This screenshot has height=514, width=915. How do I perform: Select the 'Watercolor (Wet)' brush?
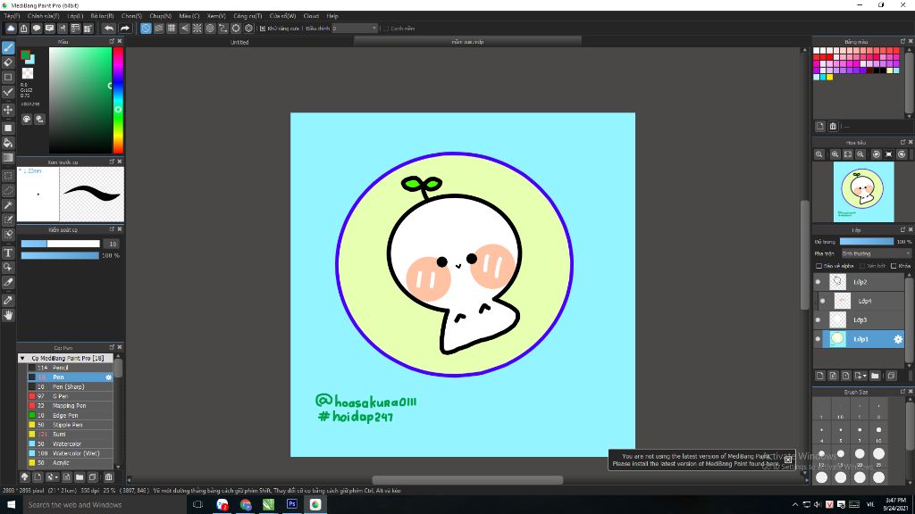coord(70,453)
